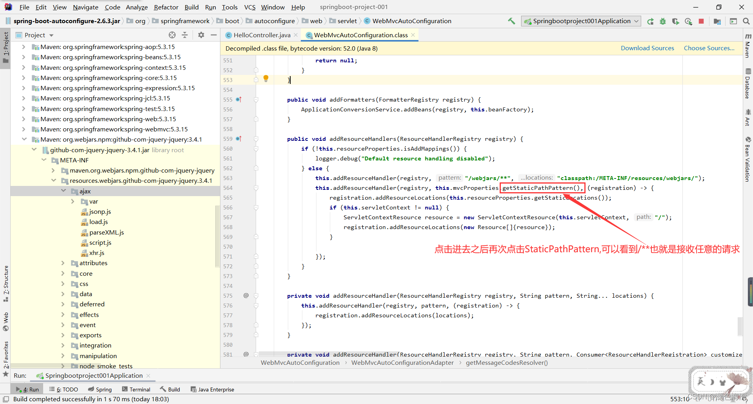The width and height of the screenshot is (753, 404).
Task: Hide the Project tool window with the minus icon
Action: [214, 35]
